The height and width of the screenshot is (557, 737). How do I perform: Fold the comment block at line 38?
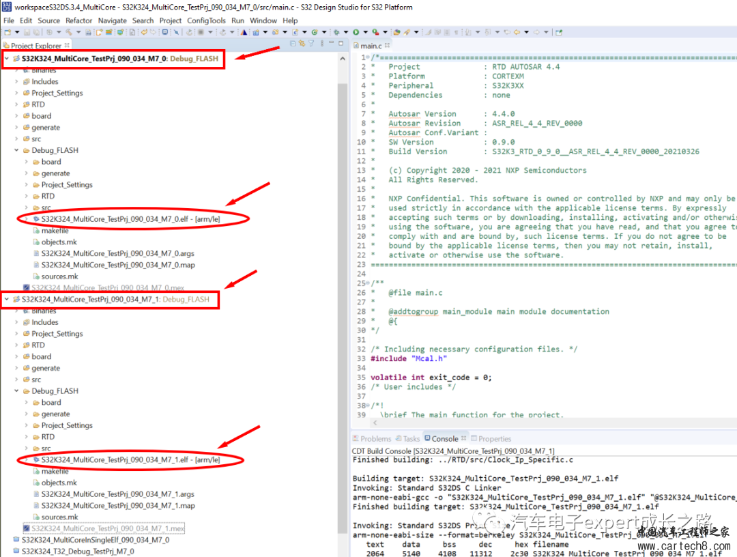(x=368, y=405)
